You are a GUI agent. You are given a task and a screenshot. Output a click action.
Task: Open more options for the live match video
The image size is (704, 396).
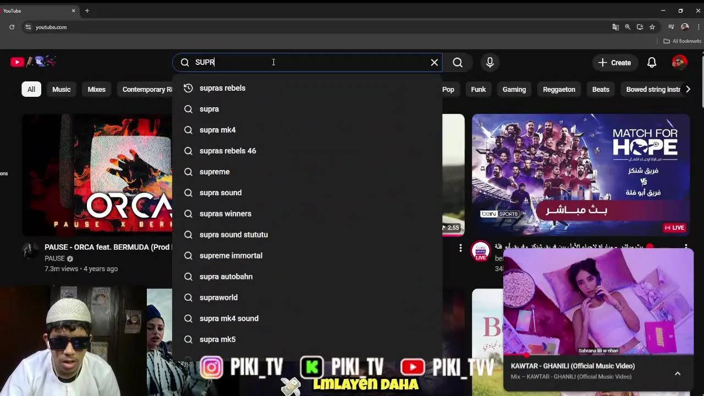[686, 248]
